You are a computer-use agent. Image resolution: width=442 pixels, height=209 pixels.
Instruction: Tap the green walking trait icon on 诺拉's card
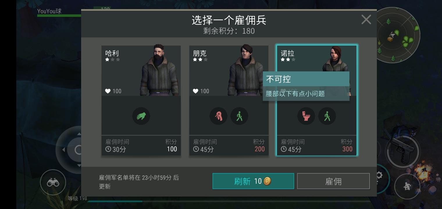[x=327, y=116]
